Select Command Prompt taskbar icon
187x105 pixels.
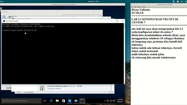click(82, 101)
